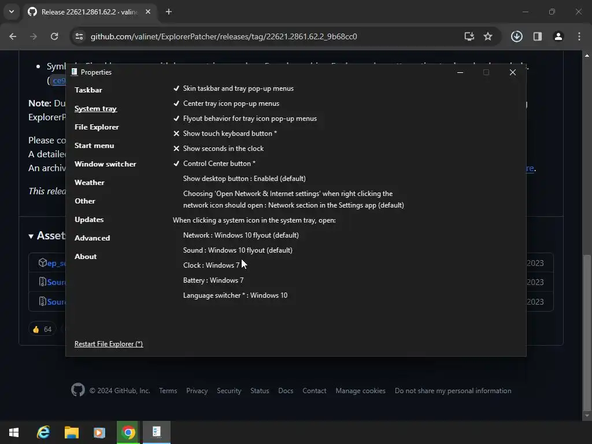Click Manage cookies in footer
592x444 pixels.
(361, 391)
